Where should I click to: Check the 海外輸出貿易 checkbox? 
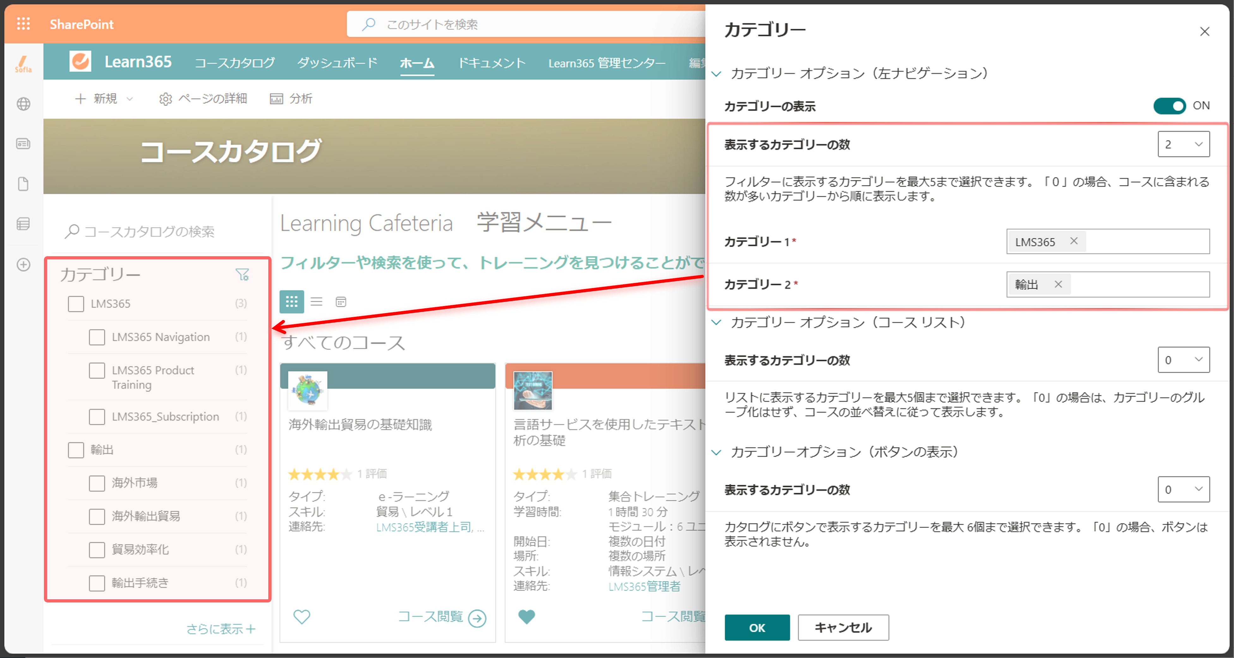(97, 516)
